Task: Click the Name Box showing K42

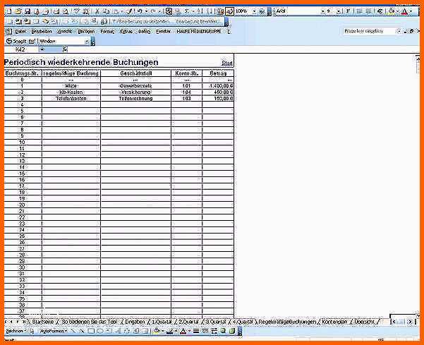Action: tap(20, 49)
